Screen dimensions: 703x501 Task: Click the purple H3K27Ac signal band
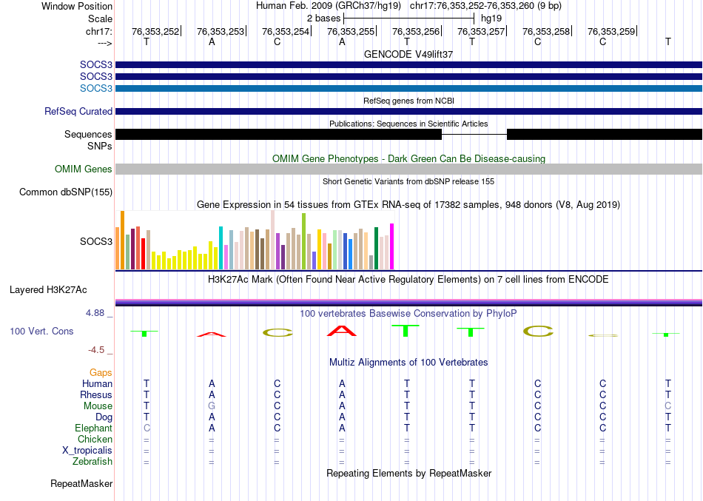click(408, 303)
